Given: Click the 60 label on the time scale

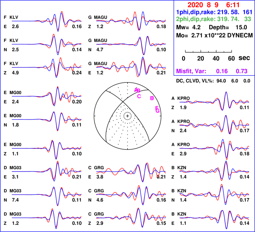Looking at the screenshot, I should click(231, 58).
